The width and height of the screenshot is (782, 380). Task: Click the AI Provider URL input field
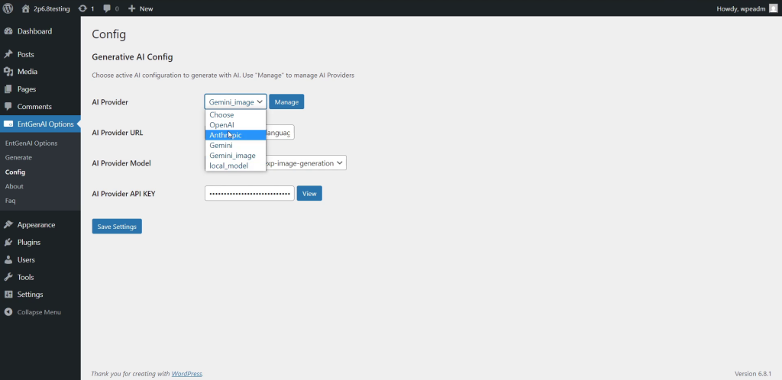(280, 132)
